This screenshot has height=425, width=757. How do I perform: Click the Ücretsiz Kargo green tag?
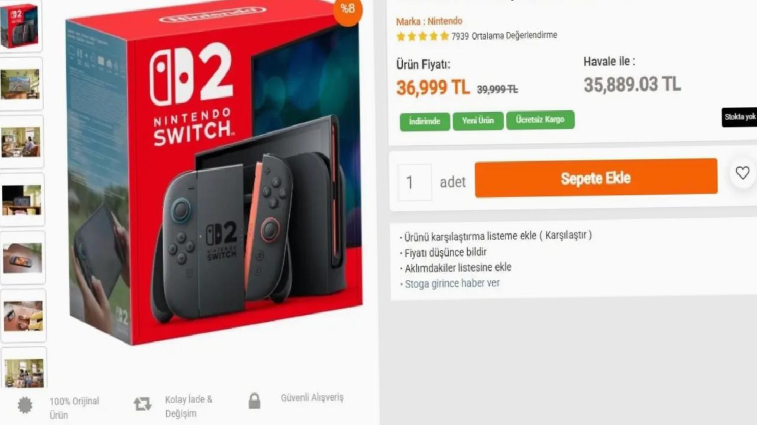[540, 120]
